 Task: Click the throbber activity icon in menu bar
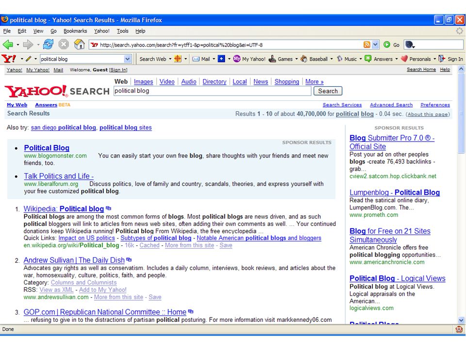460,31
